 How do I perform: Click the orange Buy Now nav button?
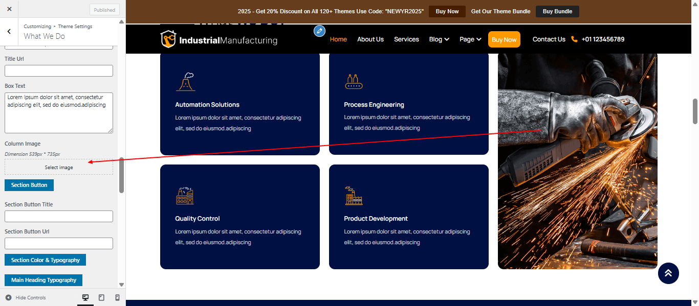click(504, 39)
